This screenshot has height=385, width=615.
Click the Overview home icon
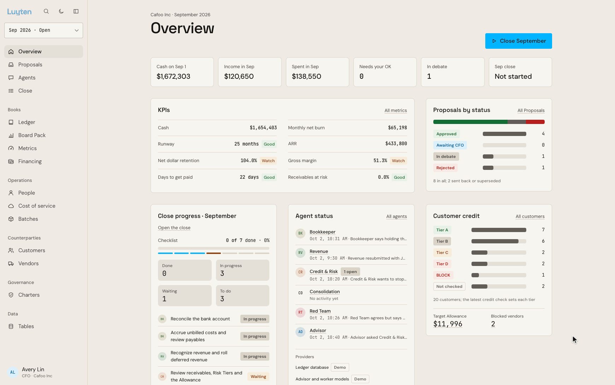click(11, 52)
